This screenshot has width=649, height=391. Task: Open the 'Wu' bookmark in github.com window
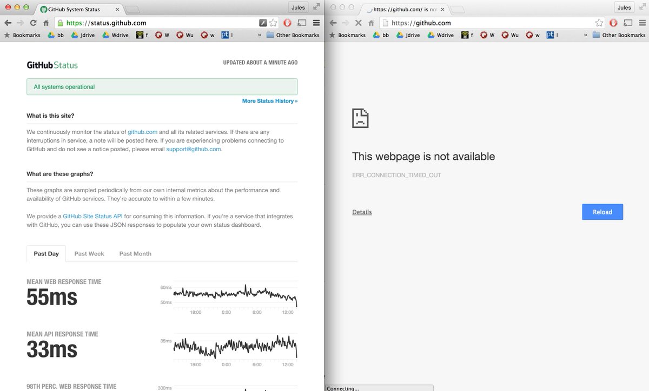click(x=510, y=35)
